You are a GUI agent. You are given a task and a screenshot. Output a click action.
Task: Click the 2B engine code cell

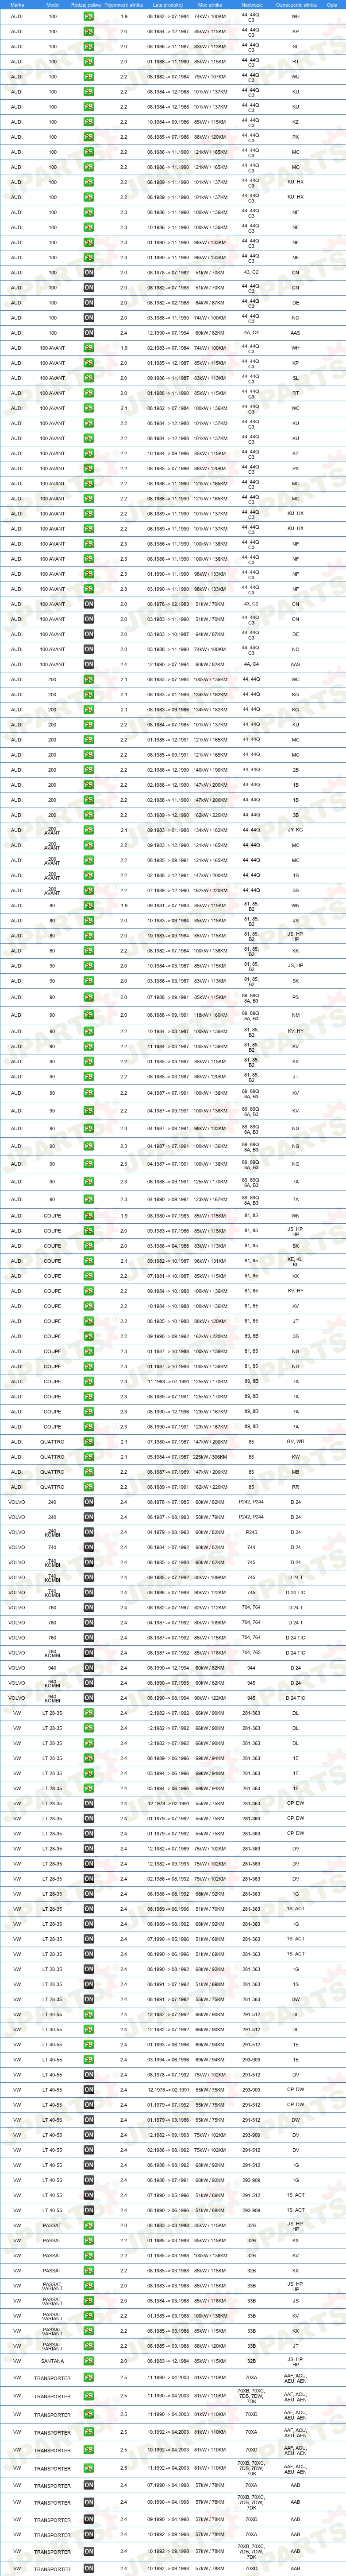click(295, 770)
